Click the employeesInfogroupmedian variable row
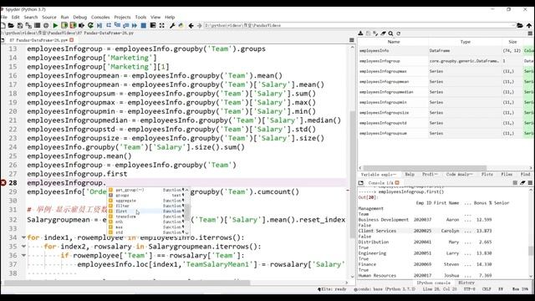Image resolution: width=535 pixels, height=301 pixels. (446, 92)
